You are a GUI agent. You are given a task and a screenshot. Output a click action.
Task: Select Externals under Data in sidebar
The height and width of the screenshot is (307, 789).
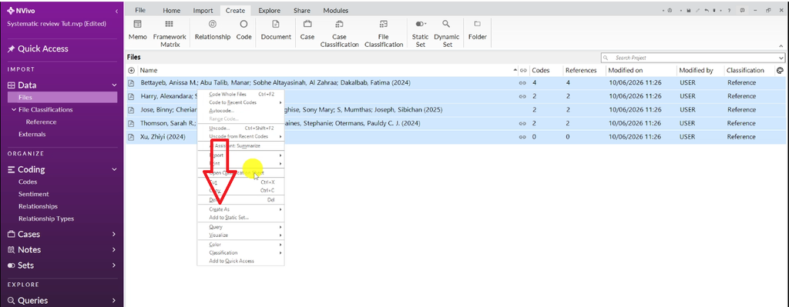(32, 134)
